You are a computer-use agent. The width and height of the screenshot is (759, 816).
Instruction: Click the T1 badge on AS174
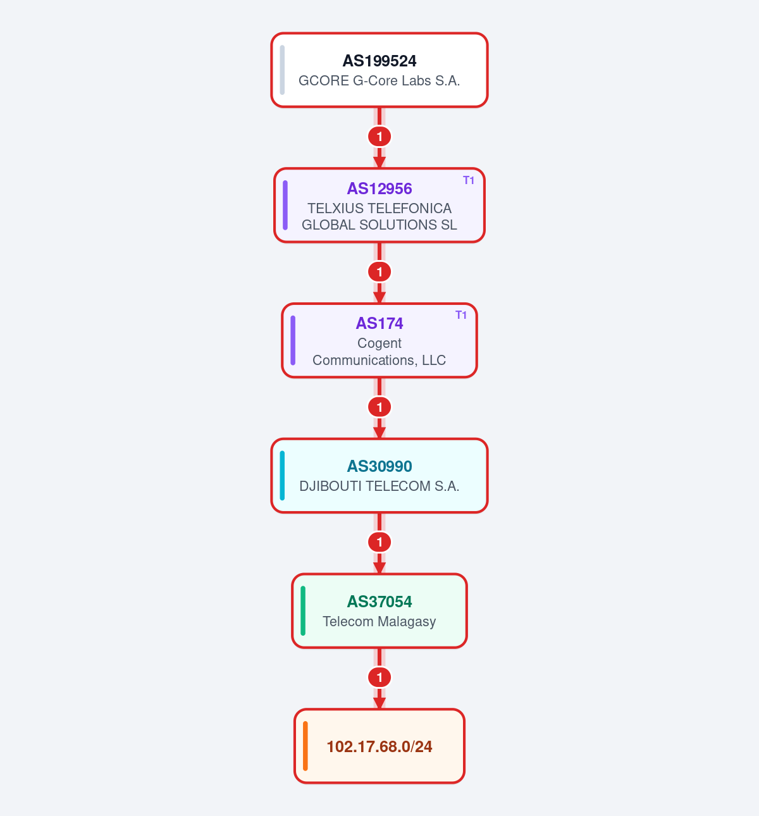pos(461,315)
